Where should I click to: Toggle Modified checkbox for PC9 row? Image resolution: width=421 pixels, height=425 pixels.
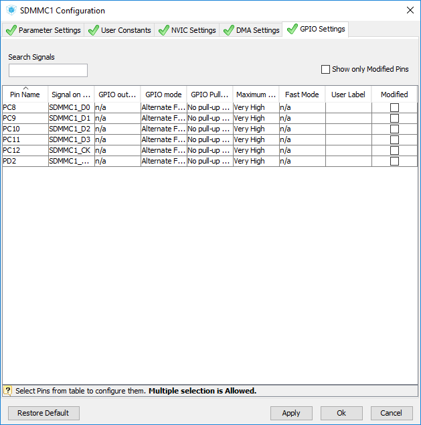[x=394, y=118]
